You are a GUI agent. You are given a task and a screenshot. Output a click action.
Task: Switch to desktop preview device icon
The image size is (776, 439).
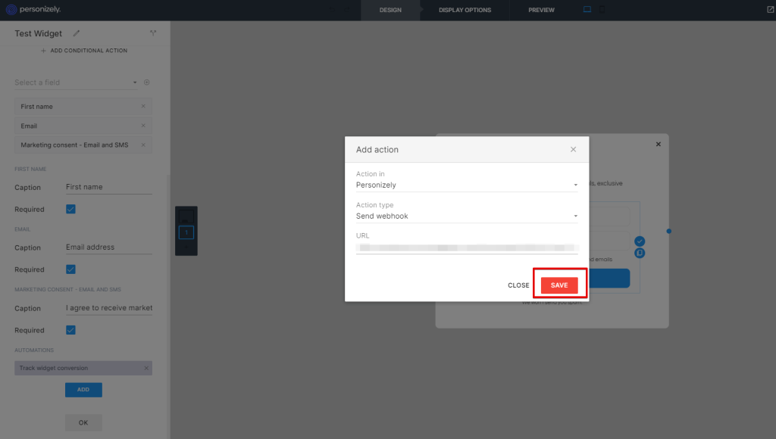coord(587,10)
